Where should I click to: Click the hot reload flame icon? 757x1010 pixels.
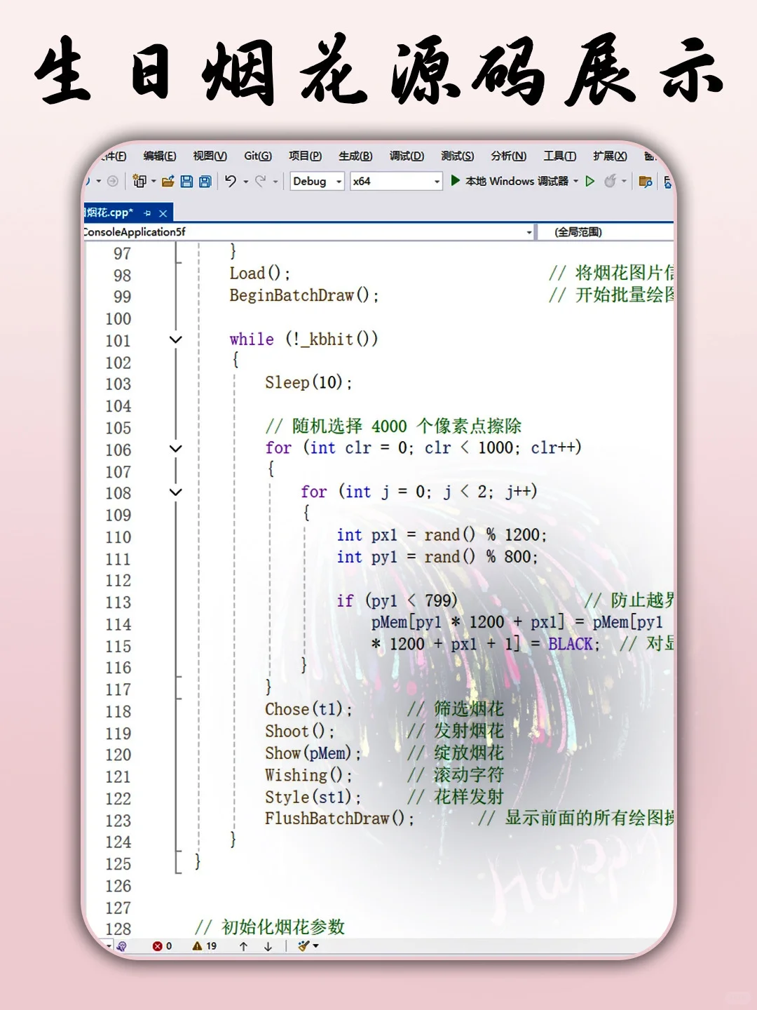(x=610, y=181)
